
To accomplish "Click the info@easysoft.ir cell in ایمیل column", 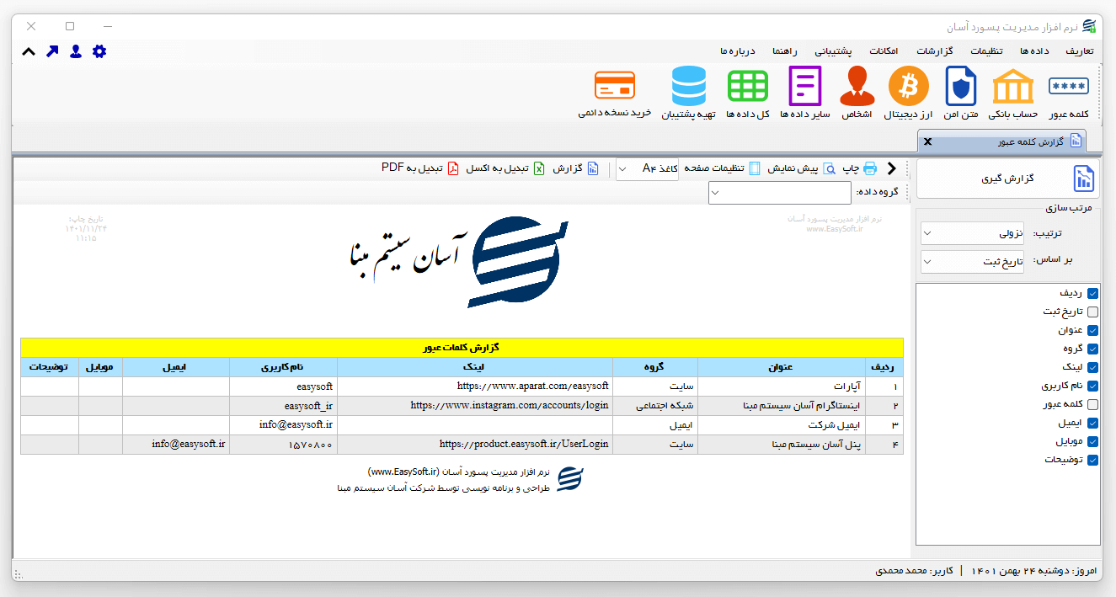I will point(176,445).
